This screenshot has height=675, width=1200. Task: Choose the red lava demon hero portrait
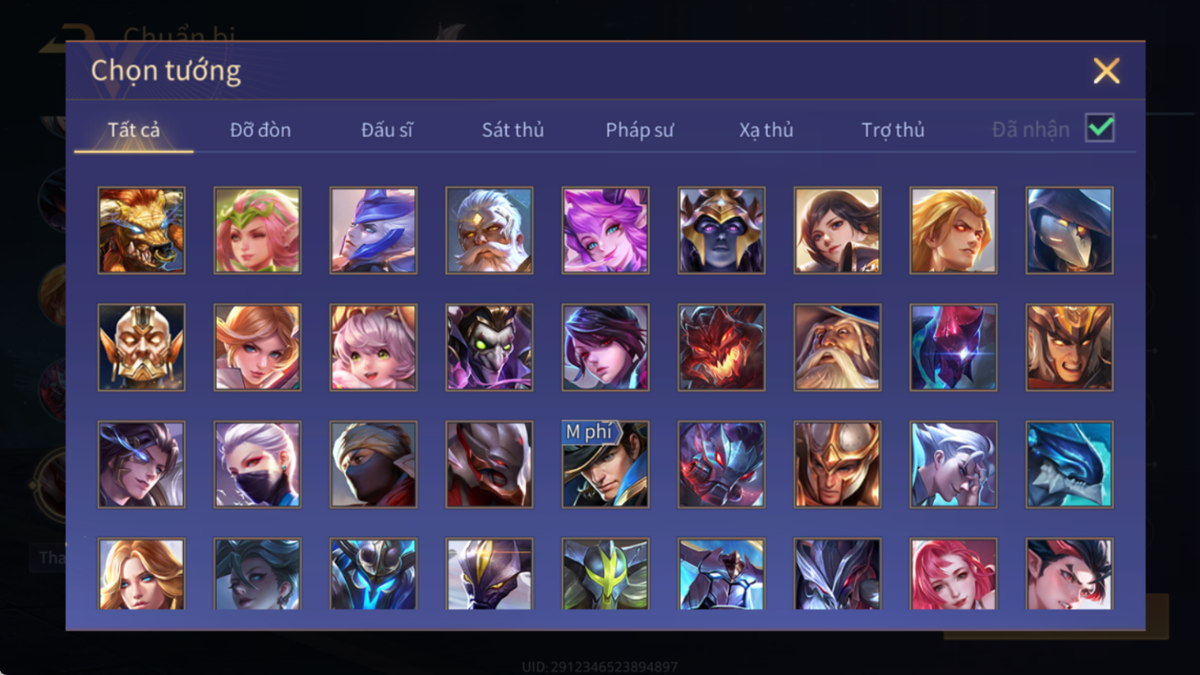721,348
